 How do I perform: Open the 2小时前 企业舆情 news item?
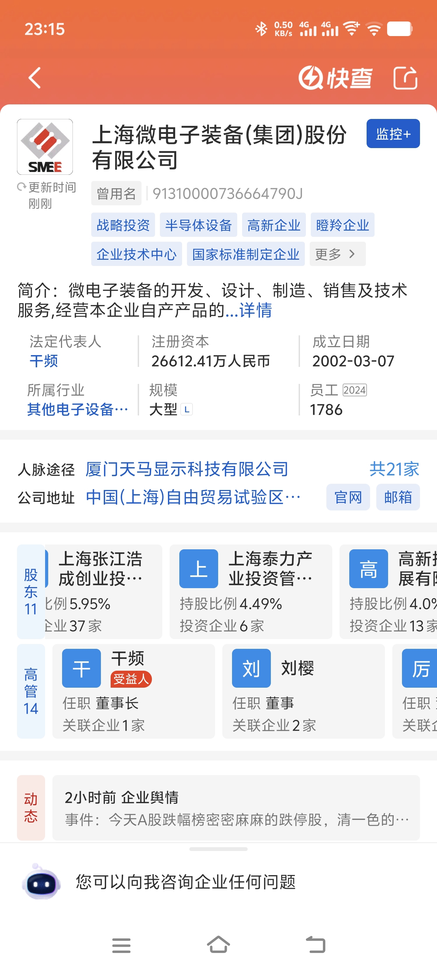pyautogui.click(x=236, y=807)
